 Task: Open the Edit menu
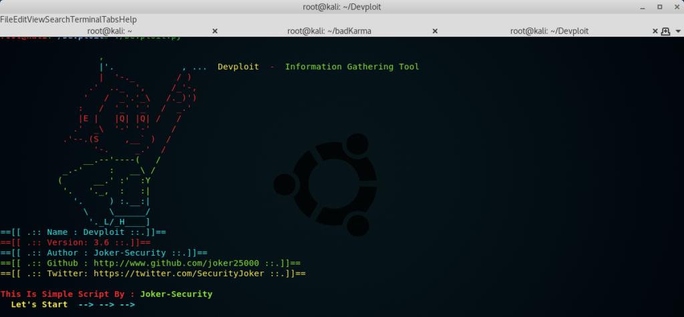pyautogui.click(x=20, y=19)
